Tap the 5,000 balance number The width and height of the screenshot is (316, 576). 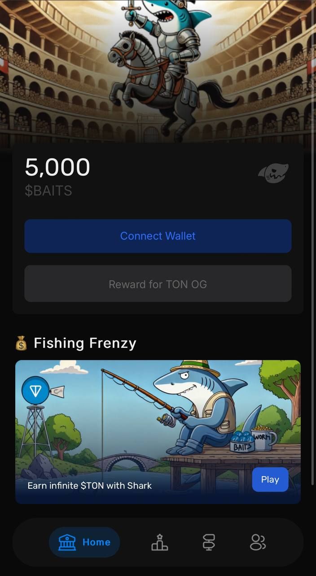[x=57, y=167]
